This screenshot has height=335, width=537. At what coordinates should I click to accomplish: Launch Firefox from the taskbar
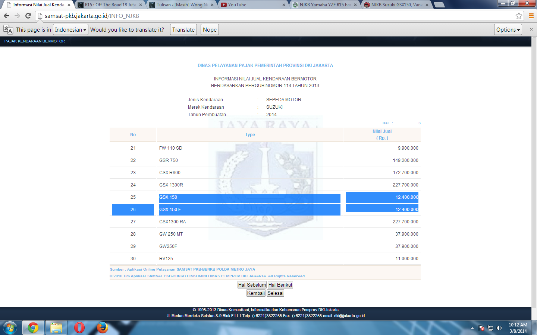102,328
